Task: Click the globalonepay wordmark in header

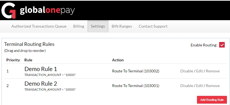Action: [47, 11]
